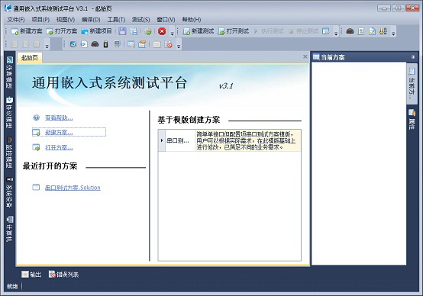The image size is (423, 296).
Task: Click the page with red prohibited sign icon
Action: click(169, 44)
